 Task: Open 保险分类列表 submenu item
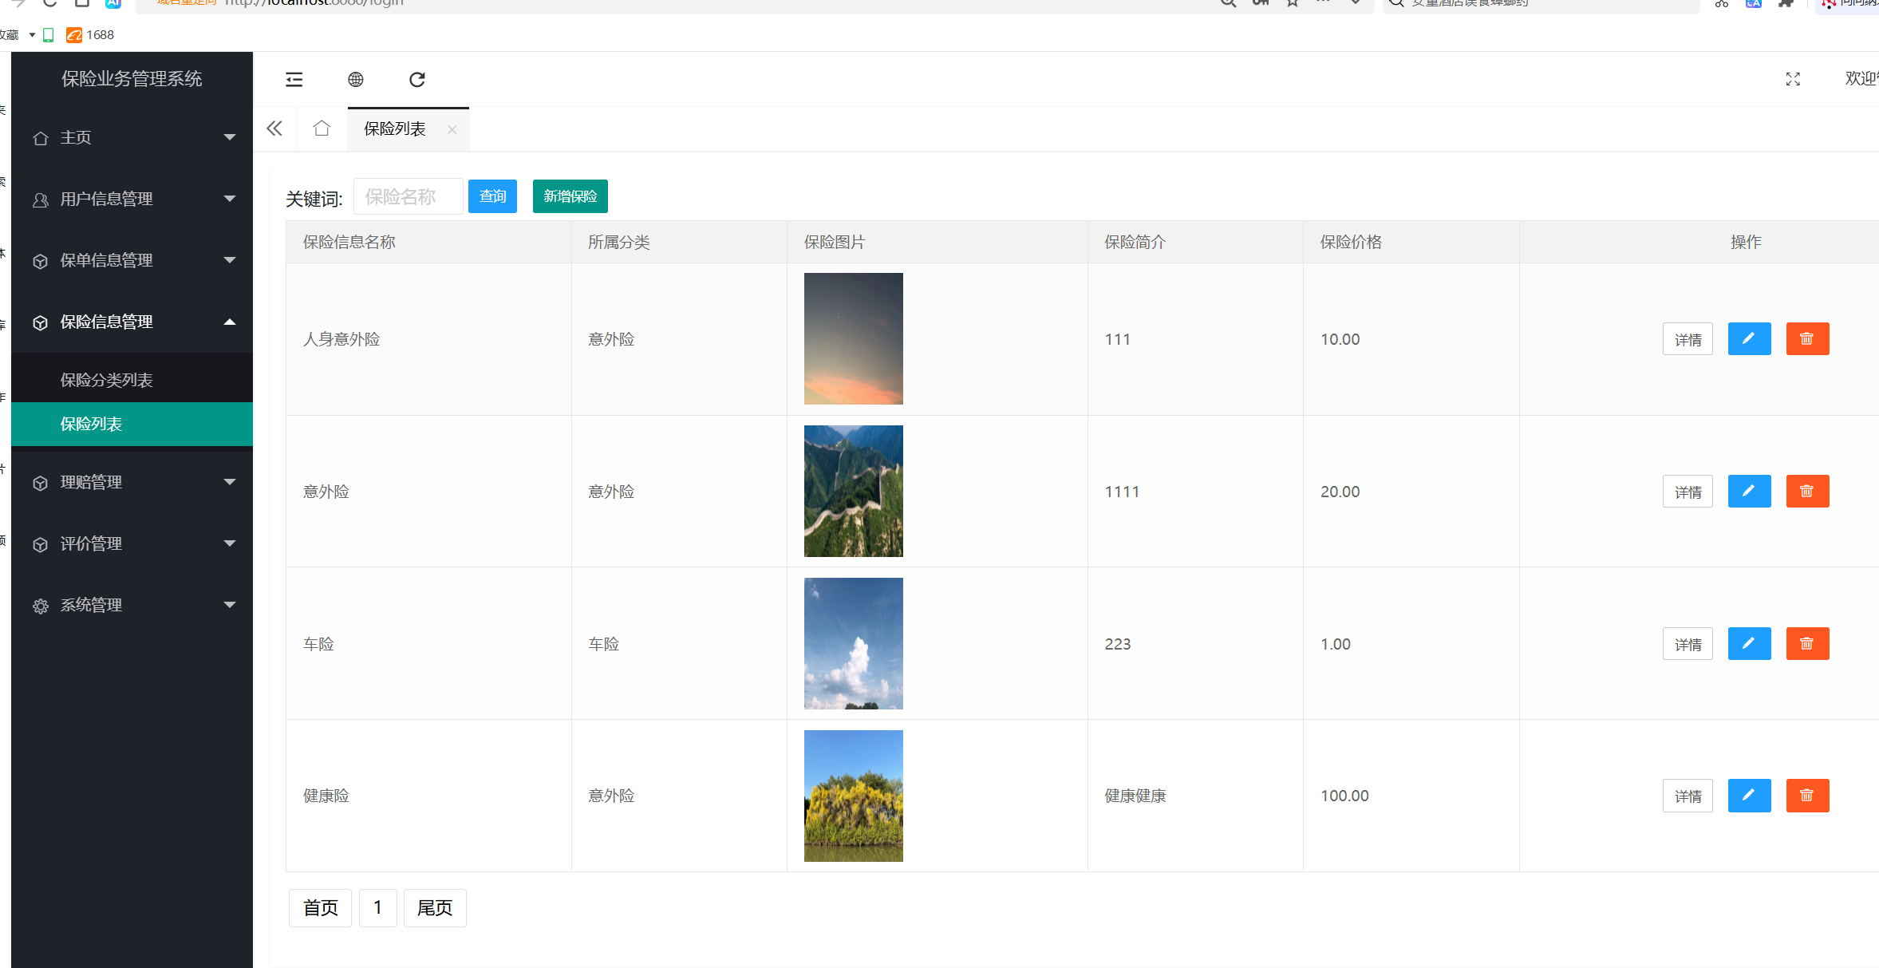[107, 380]
